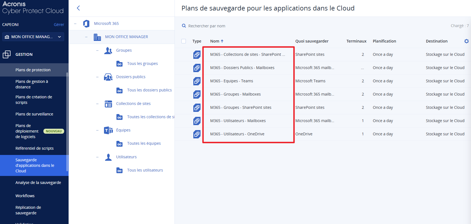Click the MON OFFICE MANAGER building icon

tap(97, 37)
